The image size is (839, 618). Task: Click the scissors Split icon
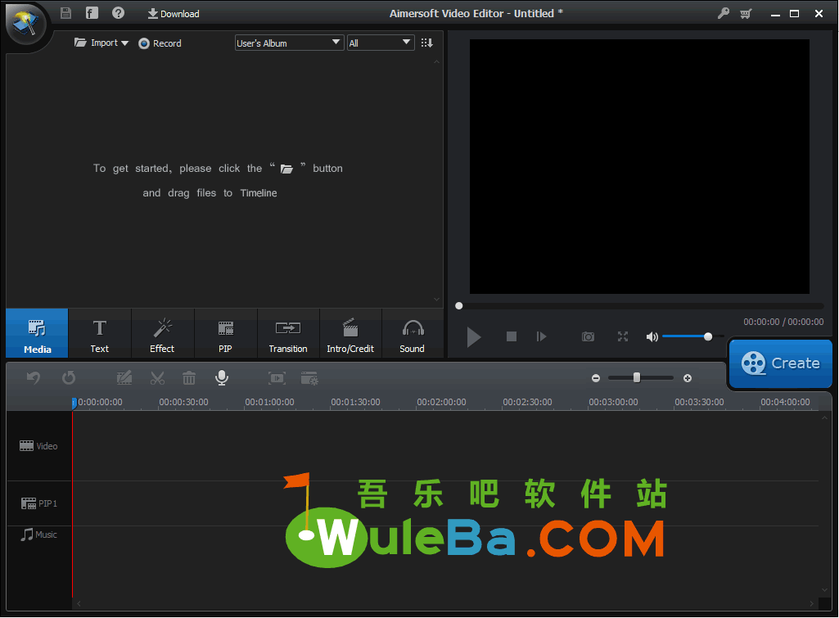(157, 378)
